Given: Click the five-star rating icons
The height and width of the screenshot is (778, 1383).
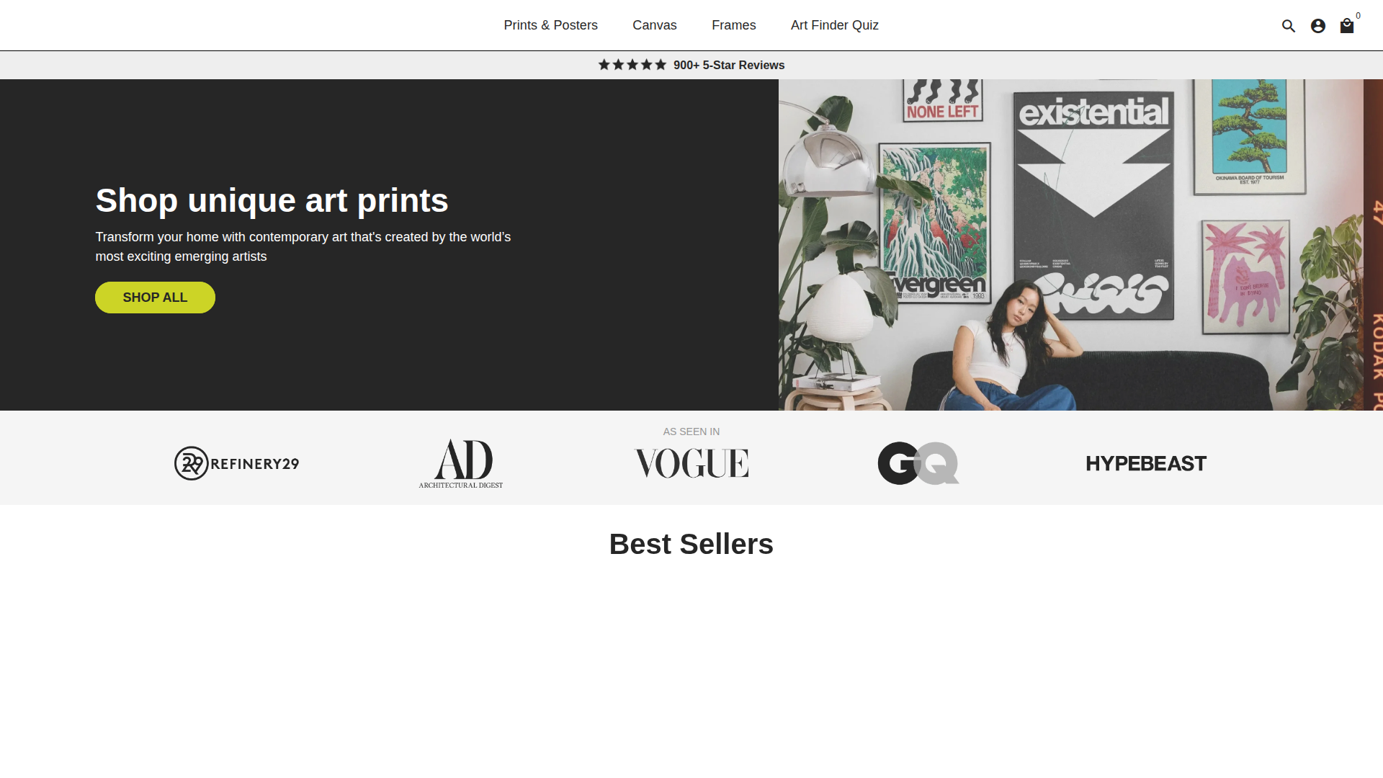Looking at the screenshot, I should pos(632,65).
